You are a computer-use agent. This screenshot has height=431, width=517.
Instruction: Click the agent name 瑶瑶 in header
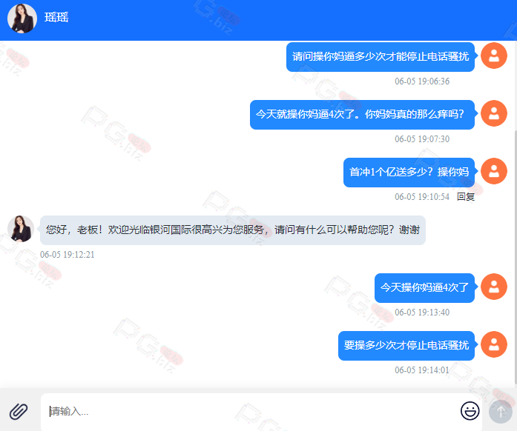pos(56,17)
